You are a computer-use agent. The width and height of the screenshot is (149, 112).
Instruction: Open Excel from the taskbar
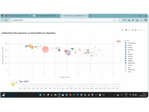click(74, 95)
